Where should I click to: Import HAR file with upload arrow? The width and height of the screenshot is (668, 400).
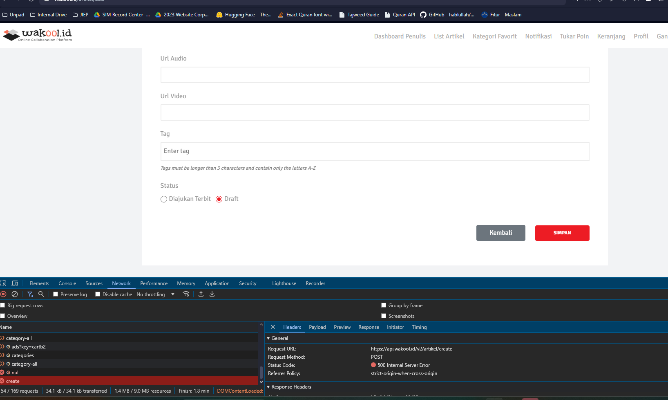pos(201,294)
